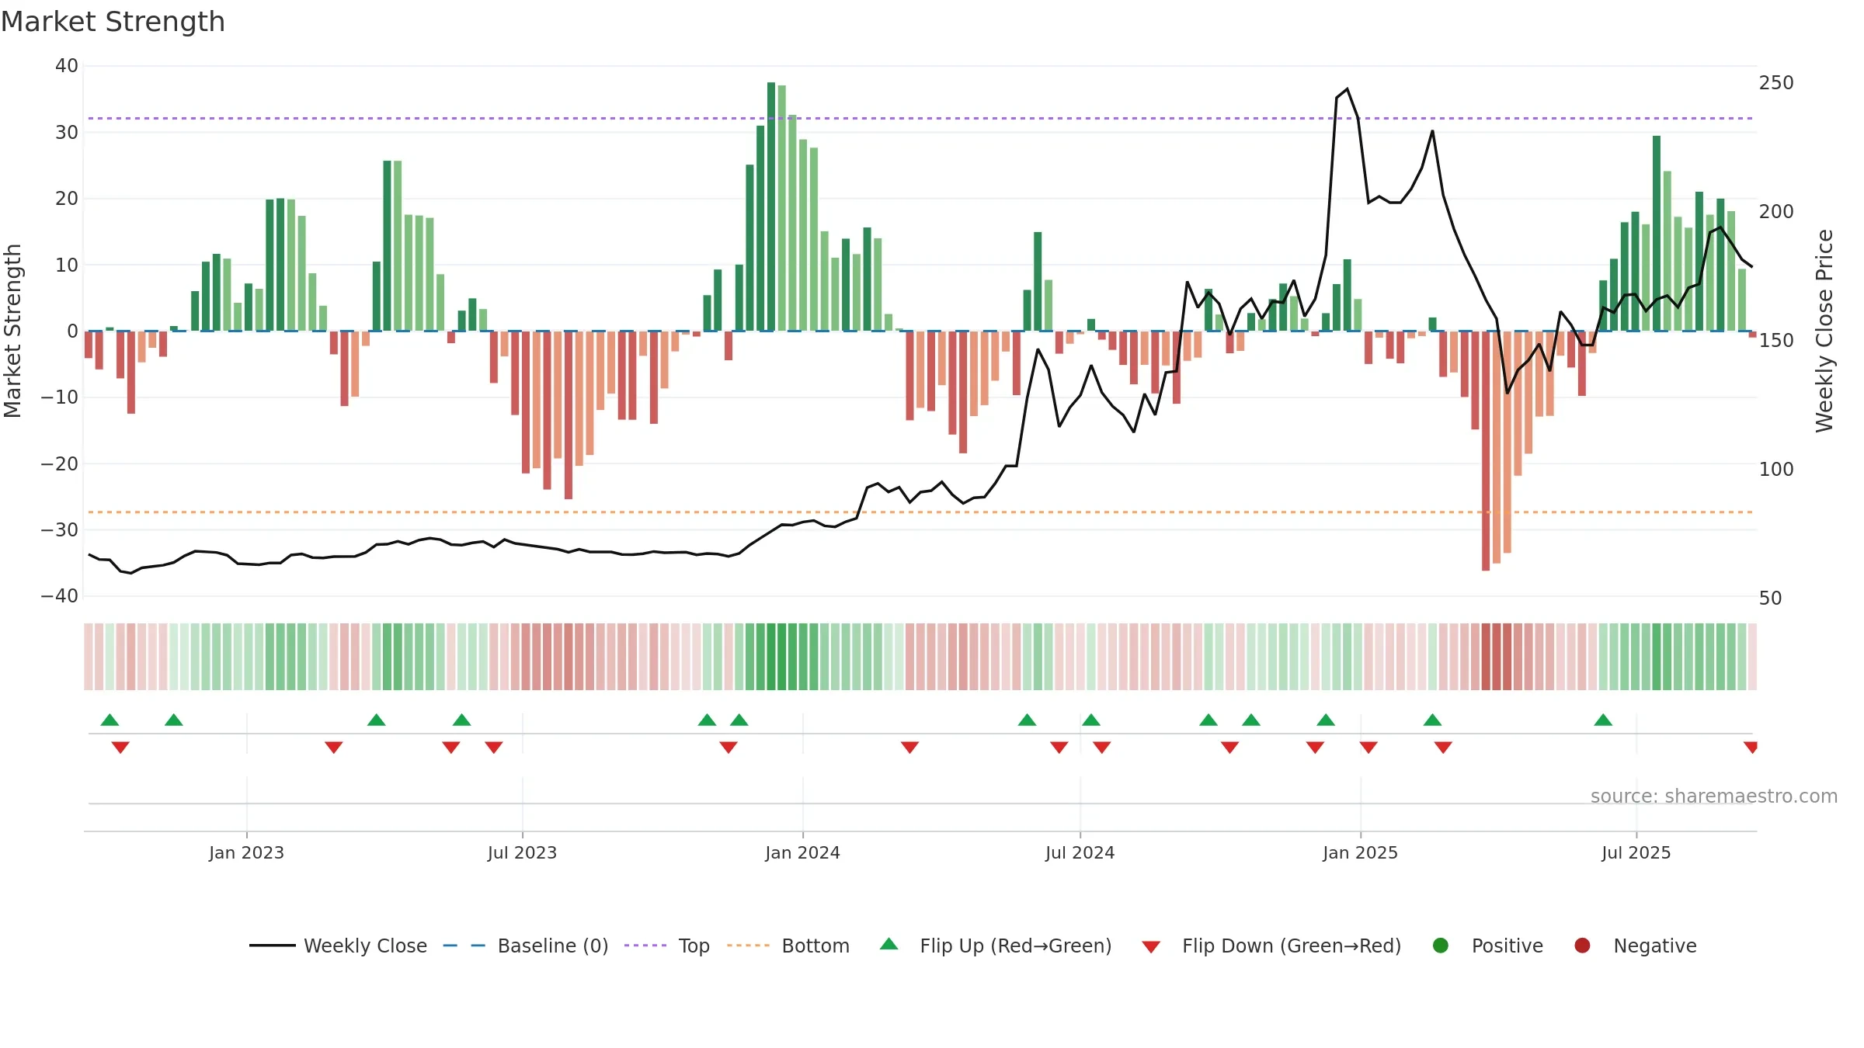
Task: Click the Market Strength y-axis title
Action: (12, 331)
